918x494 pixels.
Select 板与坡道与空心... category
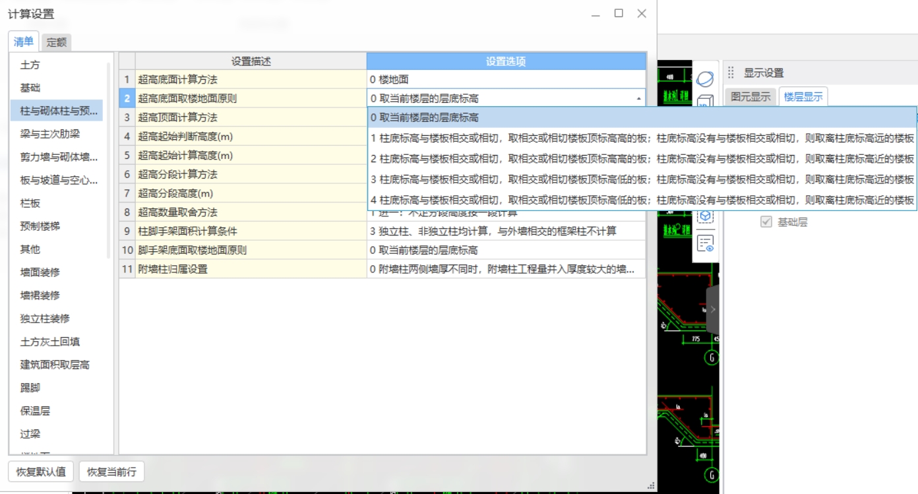click(57, 179)
